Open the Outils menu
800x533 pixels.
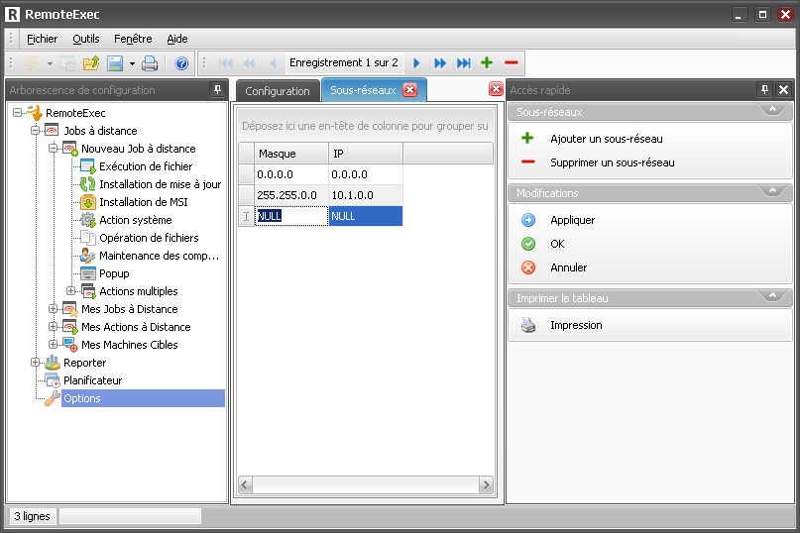(85, 39)
